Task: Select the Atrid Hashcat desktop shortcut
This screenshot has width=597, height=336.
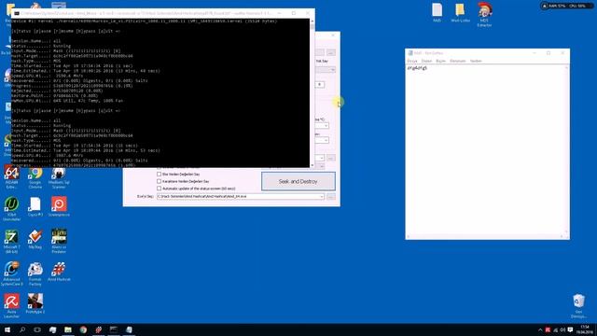Action: pos(59,272)
